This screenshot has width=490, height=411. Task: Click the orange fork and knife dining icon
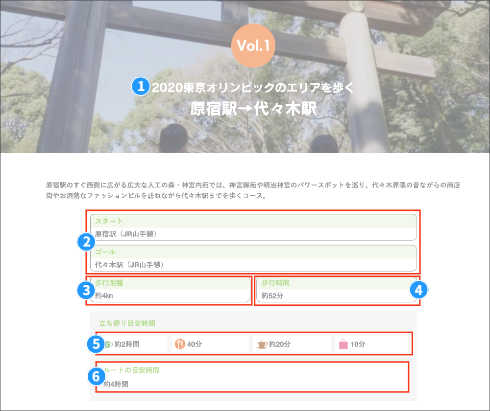180,344
